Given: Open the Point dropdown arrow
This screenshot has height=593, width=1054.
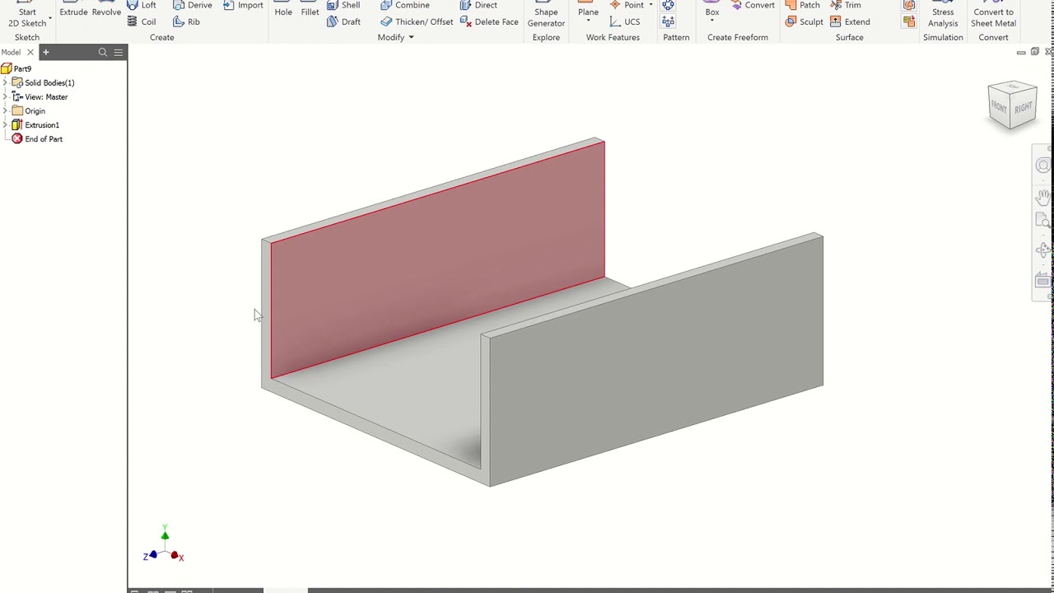Looking at the screenshot, I should click(651, 5).
